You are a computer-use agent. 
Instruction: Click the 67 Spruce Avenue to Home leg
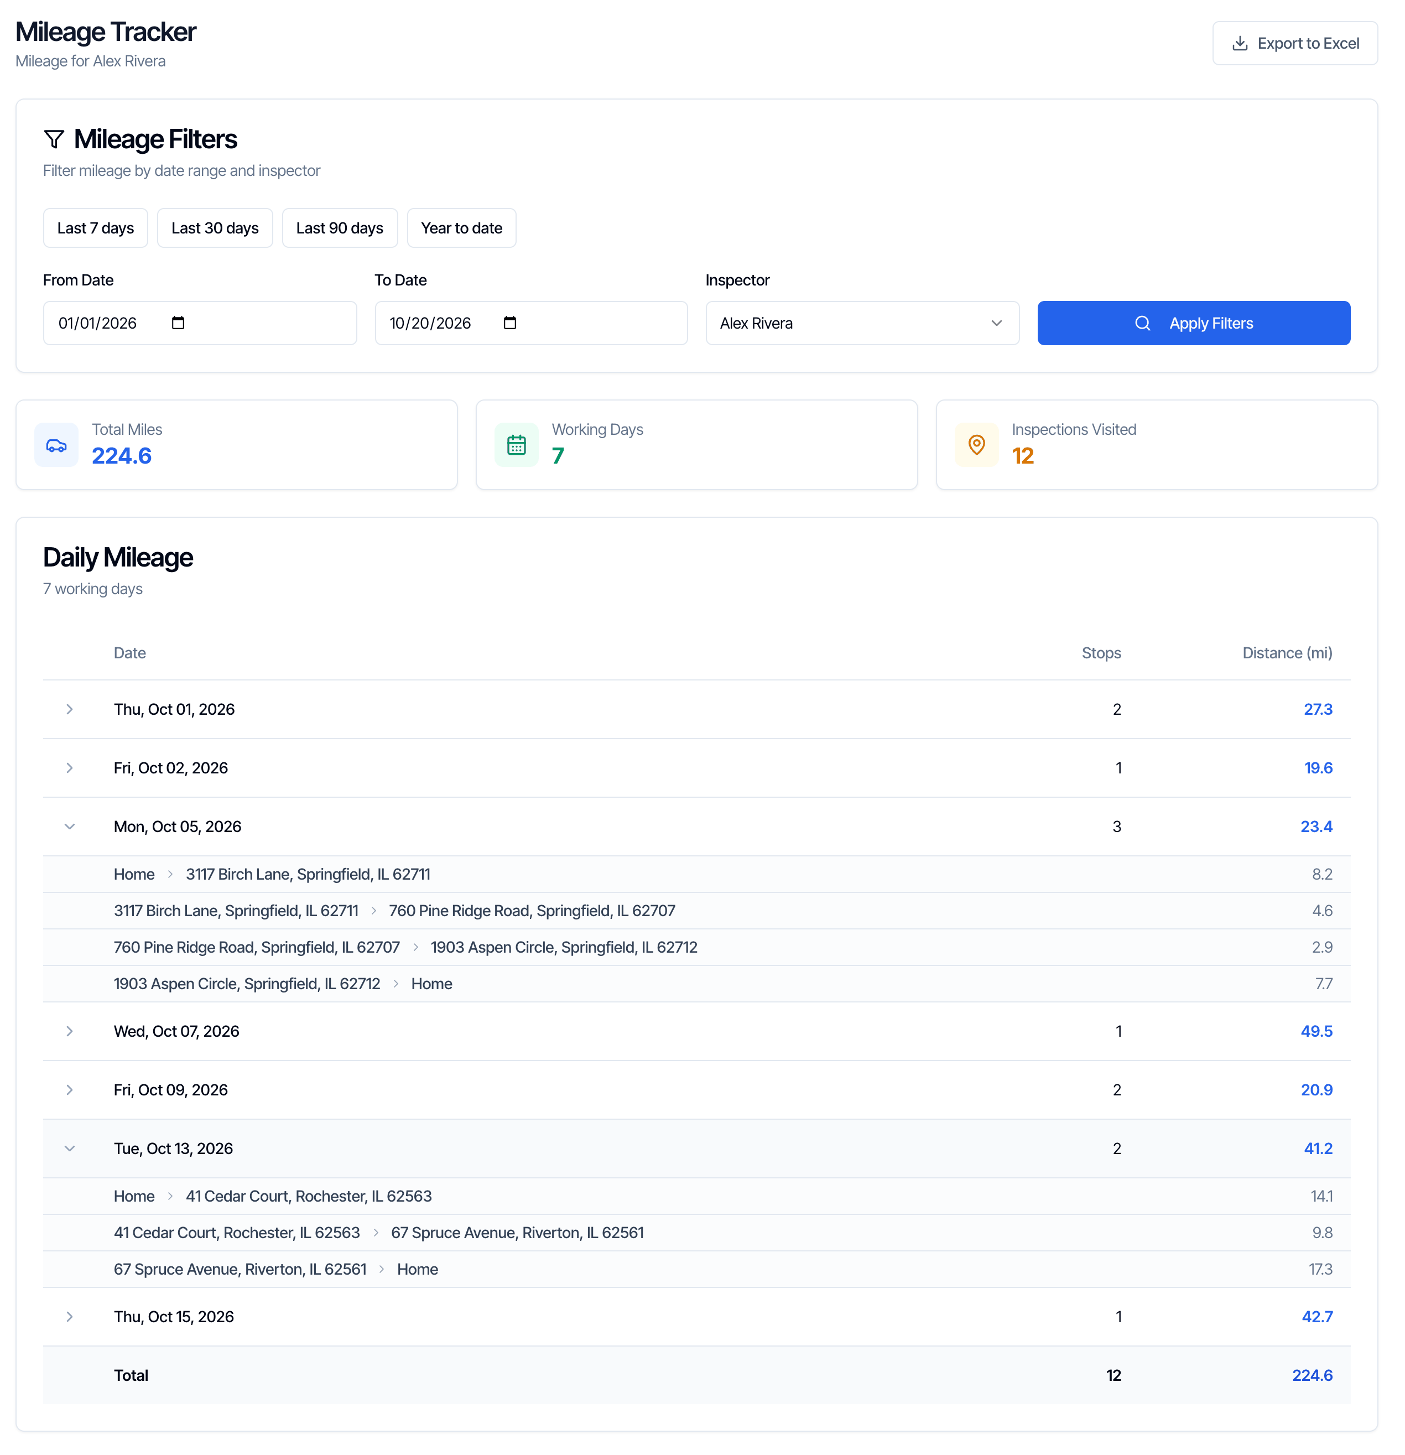pyautogui.click(x=696, y=1269)
